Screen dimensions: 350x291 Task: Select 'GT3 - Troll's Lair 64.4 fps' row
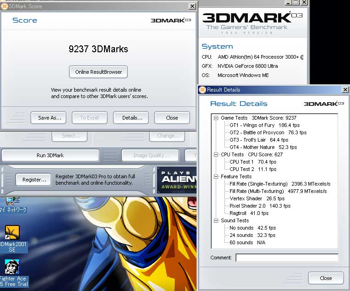(259, 140)
